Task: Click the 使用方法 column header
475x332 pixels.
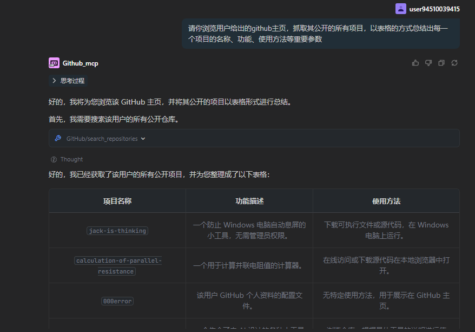Action: click(x=386, y=201)
